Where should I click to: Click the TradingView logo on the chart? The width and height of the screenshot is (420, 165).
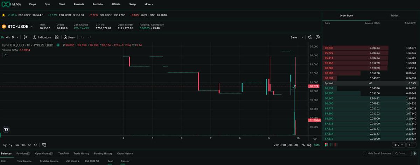[6, 129]
